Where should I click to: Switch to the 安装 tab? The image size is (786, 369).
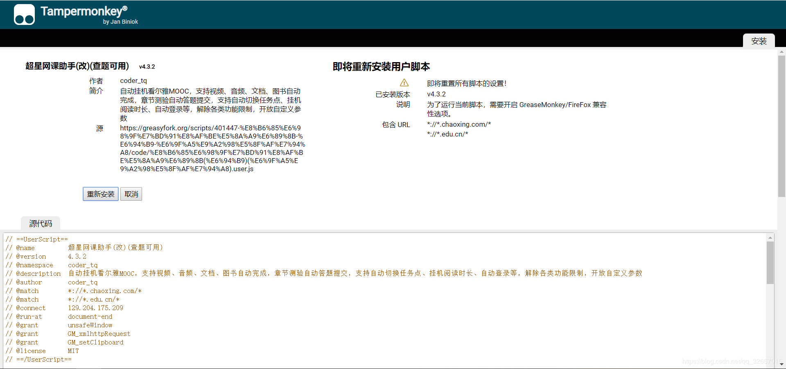coord(759,41)
